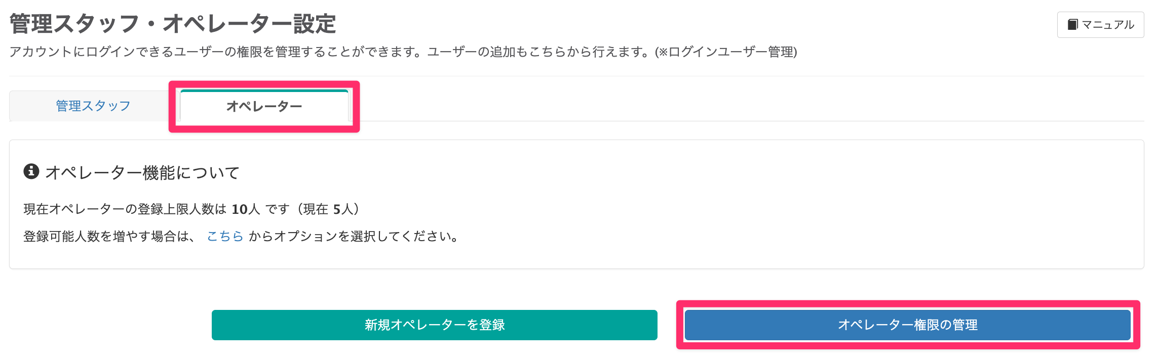
Task: Click the book icon beside マニュアル
Action: point(1072,25)
